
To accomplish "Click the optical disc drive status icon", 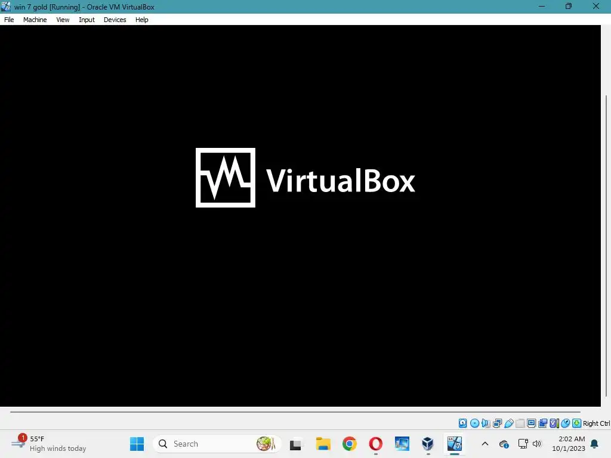I will 474,423.
